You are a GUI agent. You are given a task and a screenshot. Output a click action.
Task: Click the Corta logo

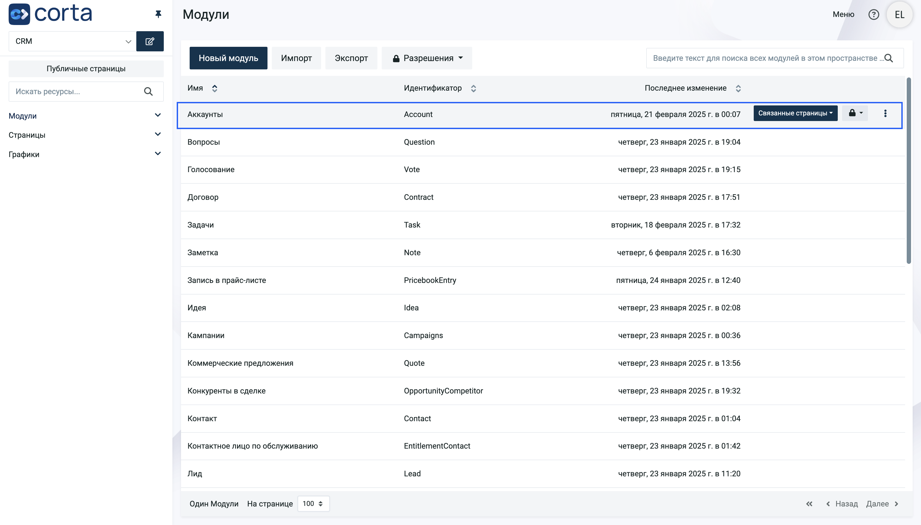(50, 14)
